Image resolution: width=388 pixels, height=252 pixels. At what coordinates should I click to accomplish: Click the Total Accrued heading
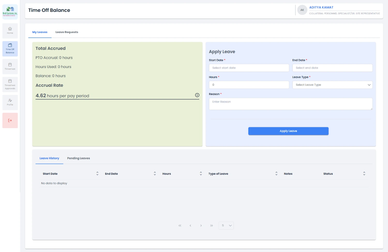point(50,49)
